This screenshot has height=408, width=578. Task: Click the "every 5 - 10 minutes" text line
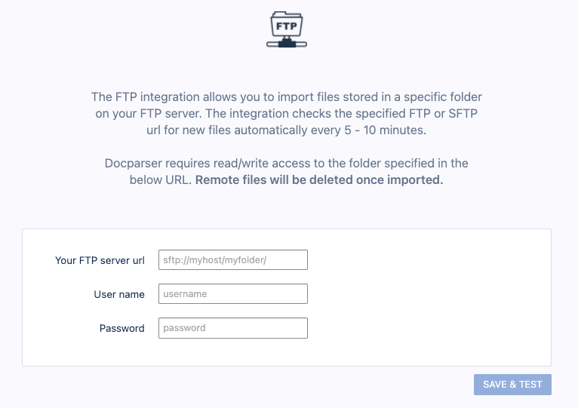[x=286, y=130]
